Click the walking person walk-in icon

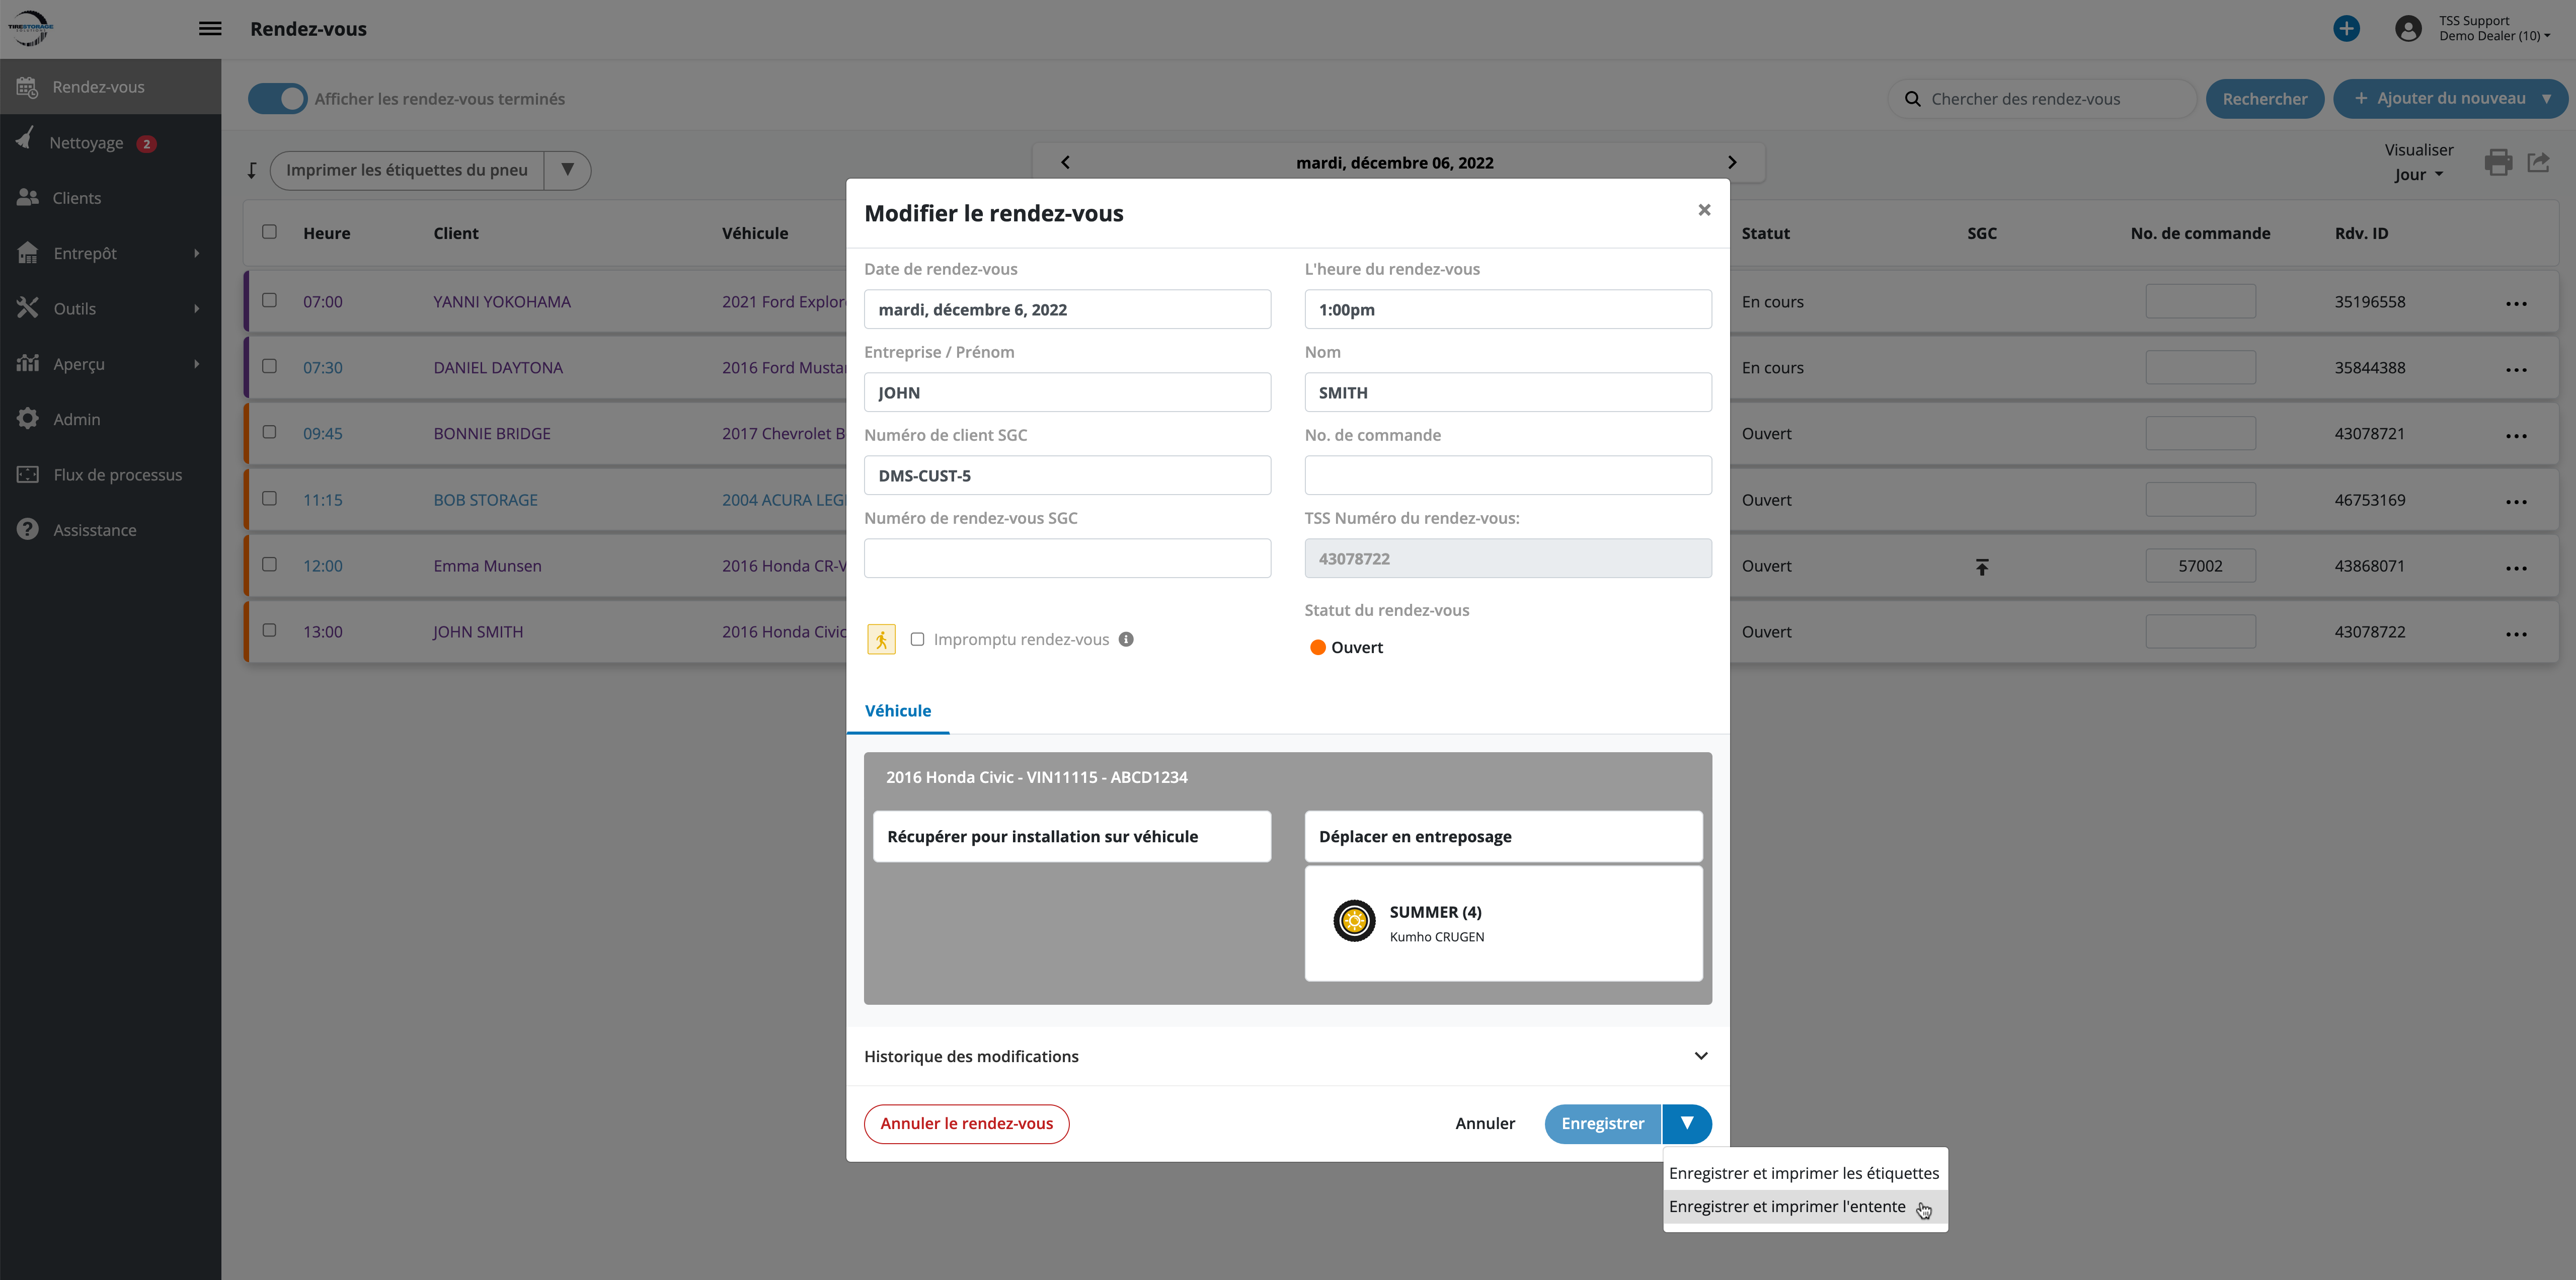pyautogui.click(x=881, y=640)
